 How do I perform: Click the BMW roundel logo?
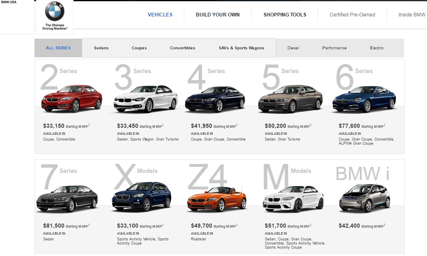(55, 11)
